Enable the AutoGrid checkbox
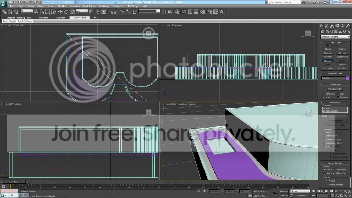This screenshot has height=198, width=352. pos(328,46)
